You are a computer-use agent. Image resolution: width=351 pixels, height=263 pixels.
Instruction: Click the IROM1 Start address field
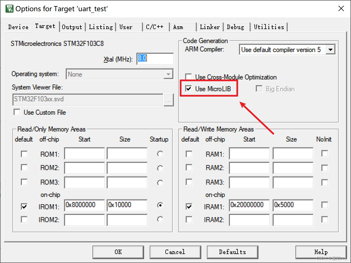[x=84, y=205]
